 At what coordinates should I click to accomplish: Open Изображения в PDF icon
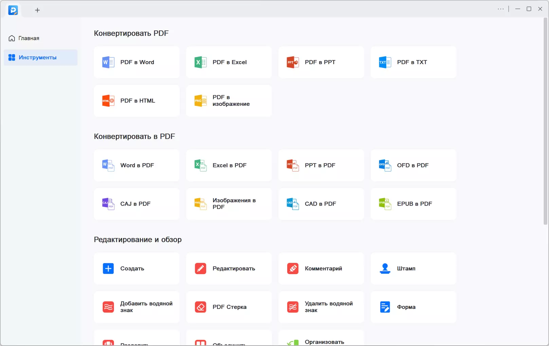[x=200, y=204]
